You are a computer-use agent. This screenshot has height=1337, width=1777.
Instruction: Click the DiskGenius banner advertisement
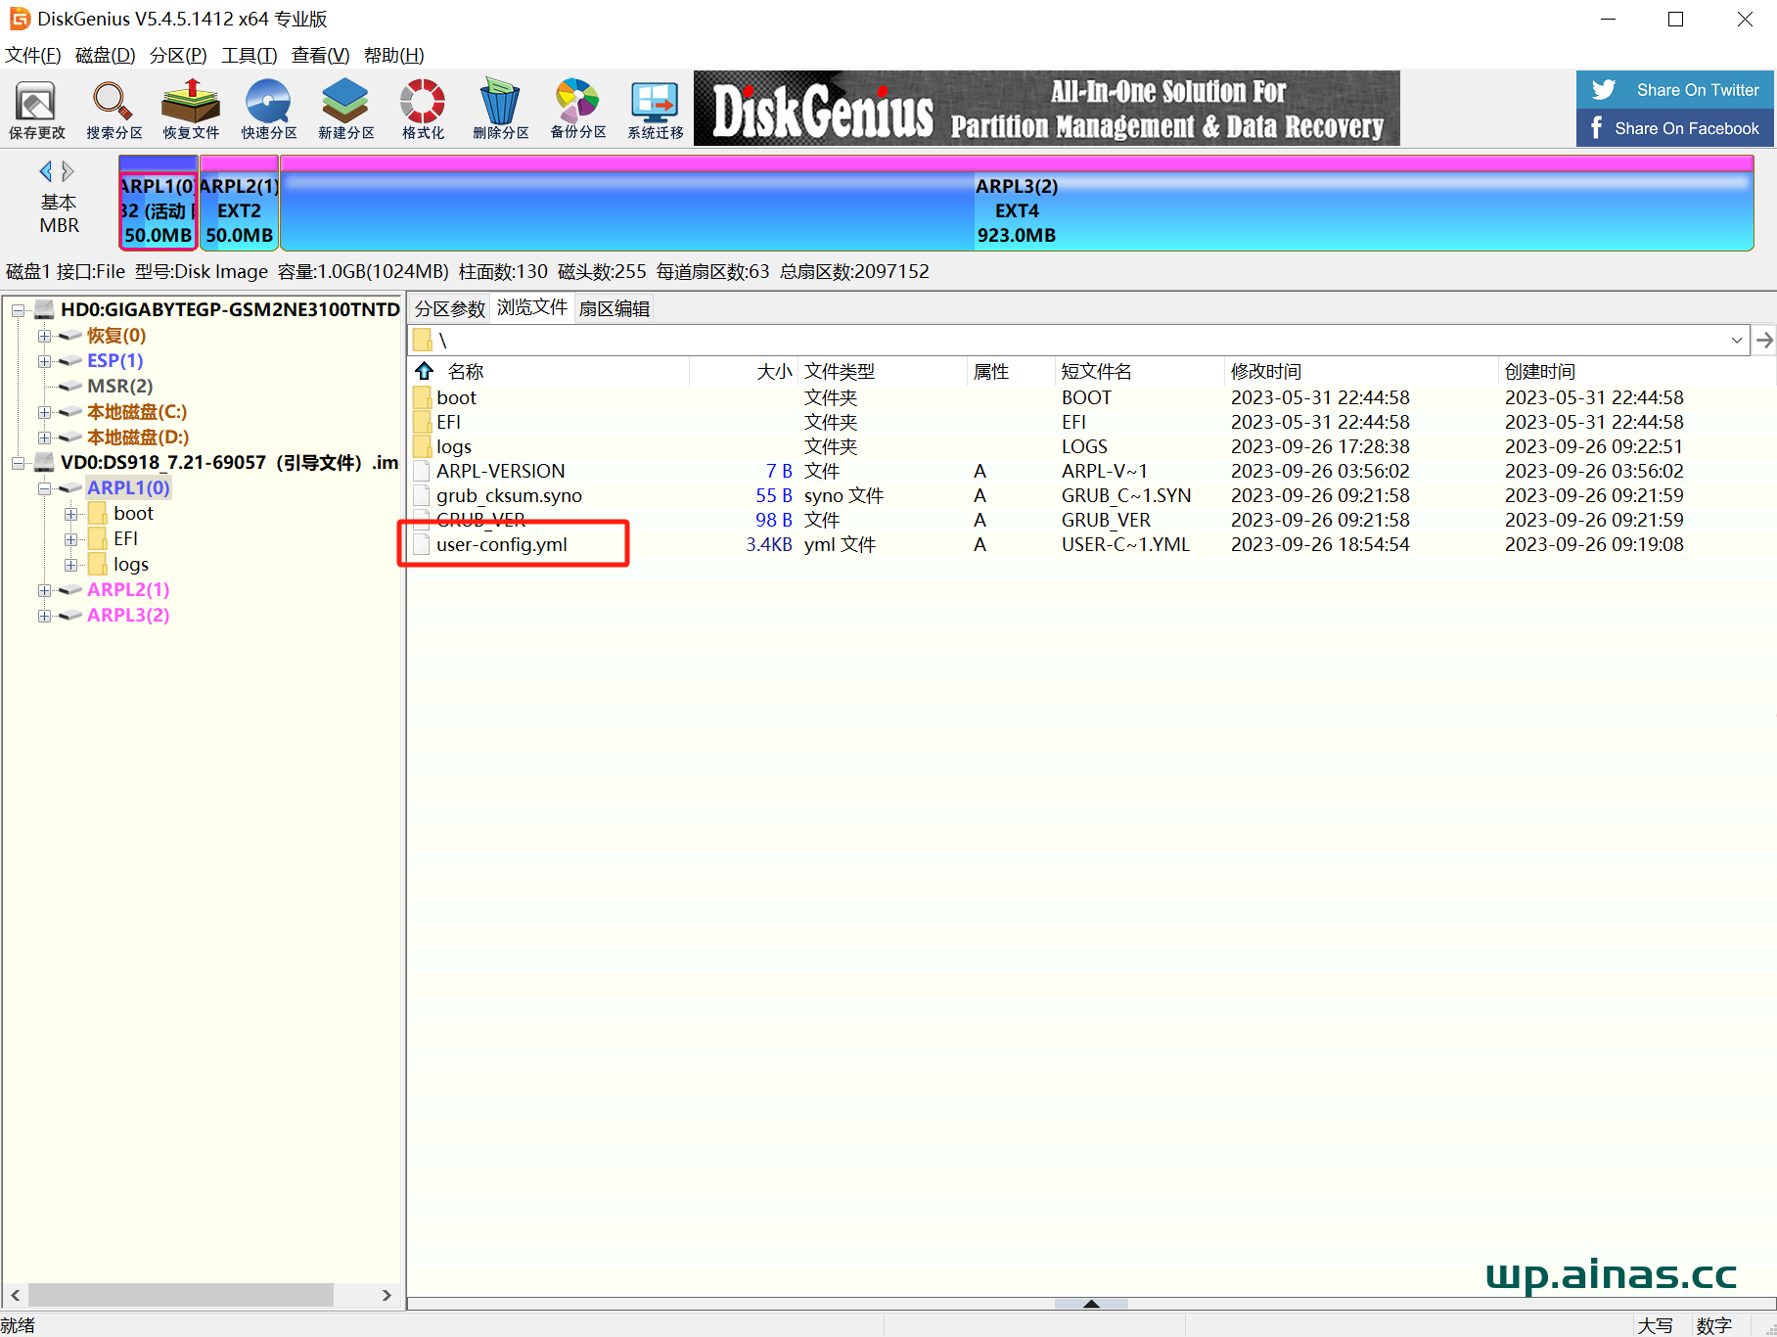tap(1046, 108)
